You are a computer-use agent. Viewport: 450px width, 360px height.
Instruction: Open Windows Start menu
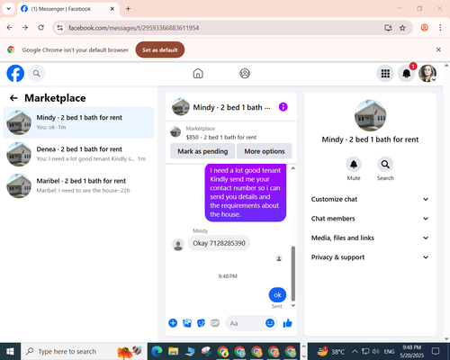(x=10, y=351)
